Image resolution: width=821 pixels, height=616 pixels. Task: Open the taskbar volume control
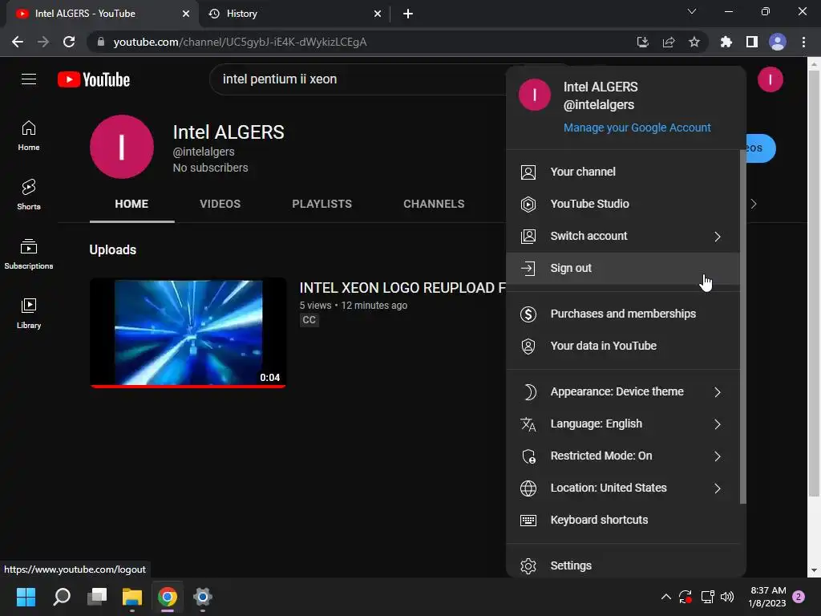point(726,596)
